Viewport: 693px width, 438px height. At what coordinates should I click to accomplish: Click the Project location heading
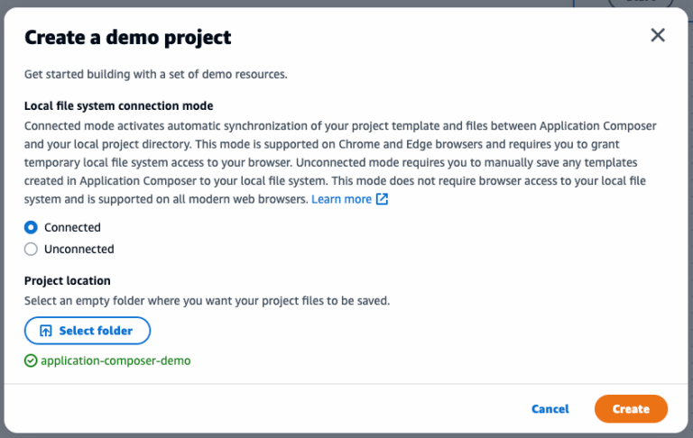pos(68,280)
